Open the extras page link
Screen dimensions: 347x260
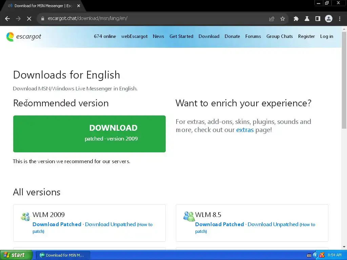[x=245, y=130]
